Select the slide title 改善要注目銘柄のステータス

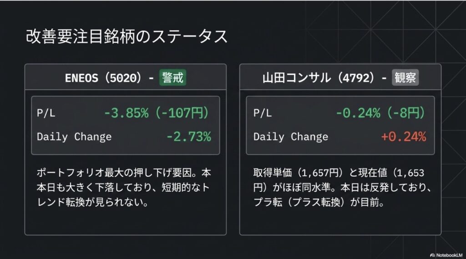tap(127, 37)
